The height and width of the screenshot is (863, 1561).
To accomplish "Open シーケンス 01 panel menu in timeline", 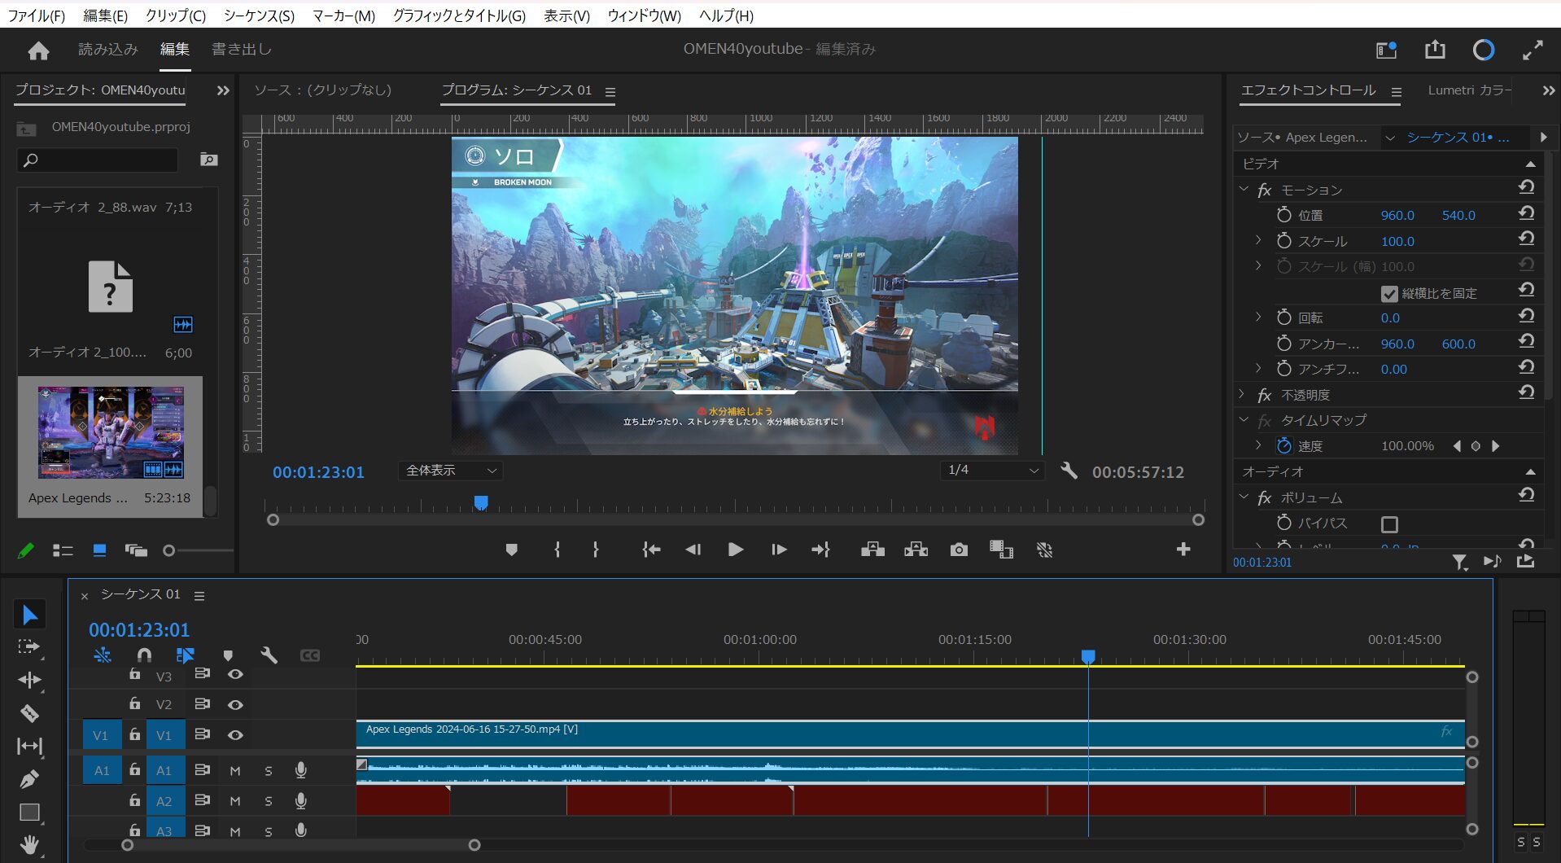I will 199,596.
